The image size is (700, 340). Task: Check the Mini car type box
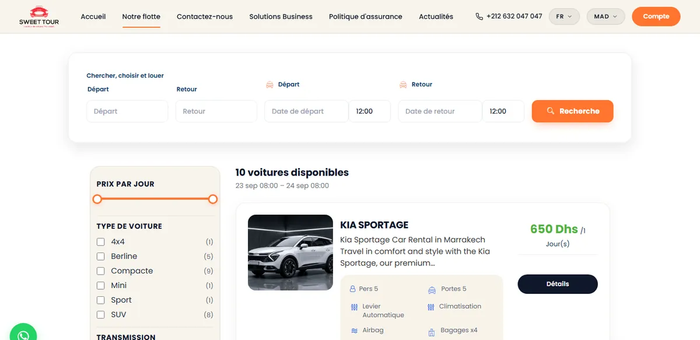pyautogui.click(x=100, y=285)
